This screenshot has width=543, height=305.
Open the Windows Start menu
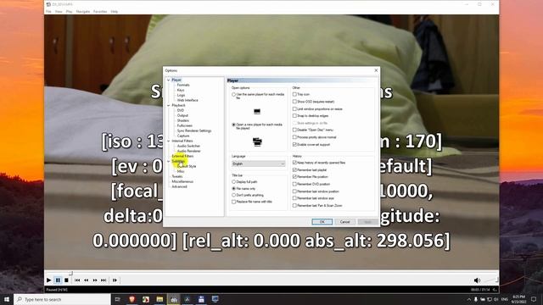coord(7,299)
